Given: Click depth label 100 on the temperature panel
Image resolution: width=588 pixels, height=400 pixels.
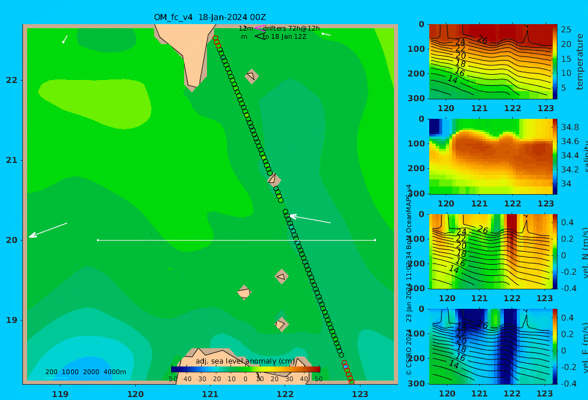Looking at the screenshot, I should (416, 49).
